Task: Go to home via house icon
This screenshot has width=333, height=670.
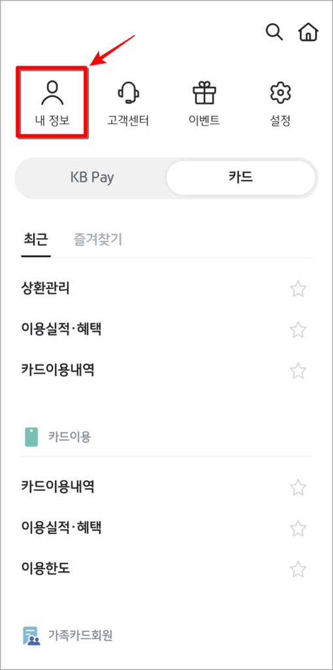Action: (308, 32)
